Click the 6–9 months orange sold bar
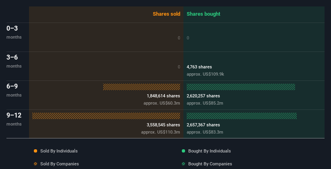331x169 pixels. coord(142,87)
